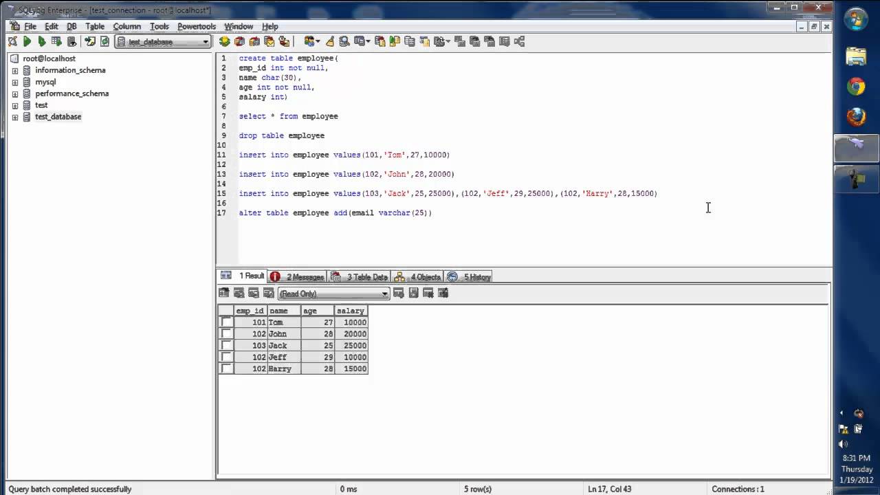This screenshot has height=495, width=880.
Task: Expand the mysql database node
Action: tap(15, 82)
